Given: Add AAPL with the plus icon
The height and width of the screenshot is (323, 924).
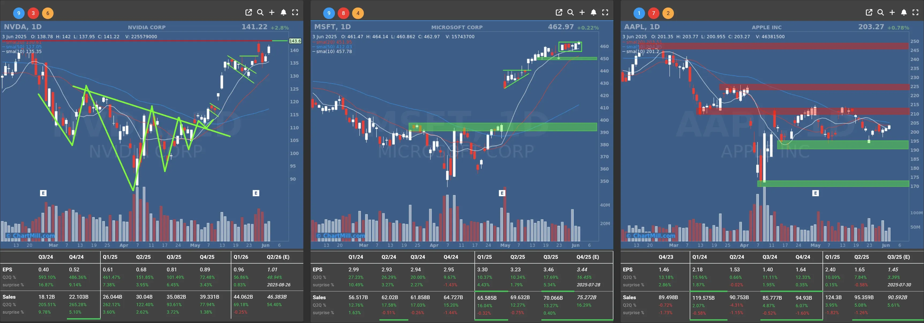Looking at the screenshot, I should coord(892,13).
